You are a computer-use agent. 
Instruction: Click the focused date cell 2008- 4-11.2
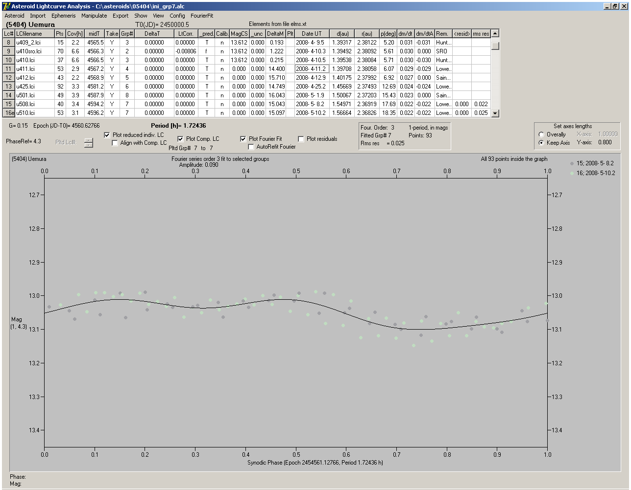[312, 69]
